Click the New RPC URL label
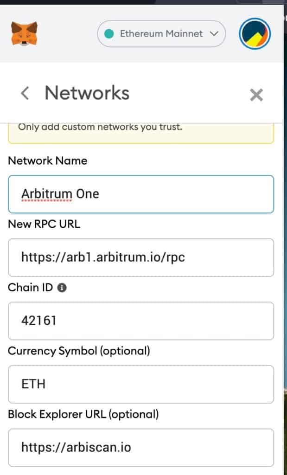Viewport: 287px width, 475px height. pyautogui.click(x=44, y=224)
